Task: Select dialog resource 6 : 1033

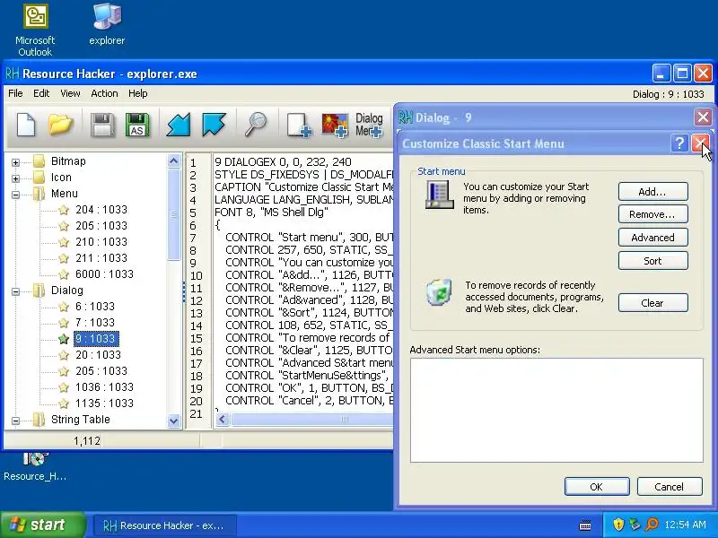Action: tap(95, 307)
